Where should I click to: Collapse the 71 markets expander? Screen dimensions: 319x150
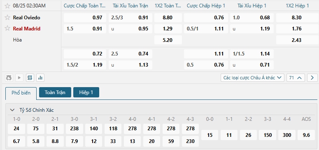(296, 78)
